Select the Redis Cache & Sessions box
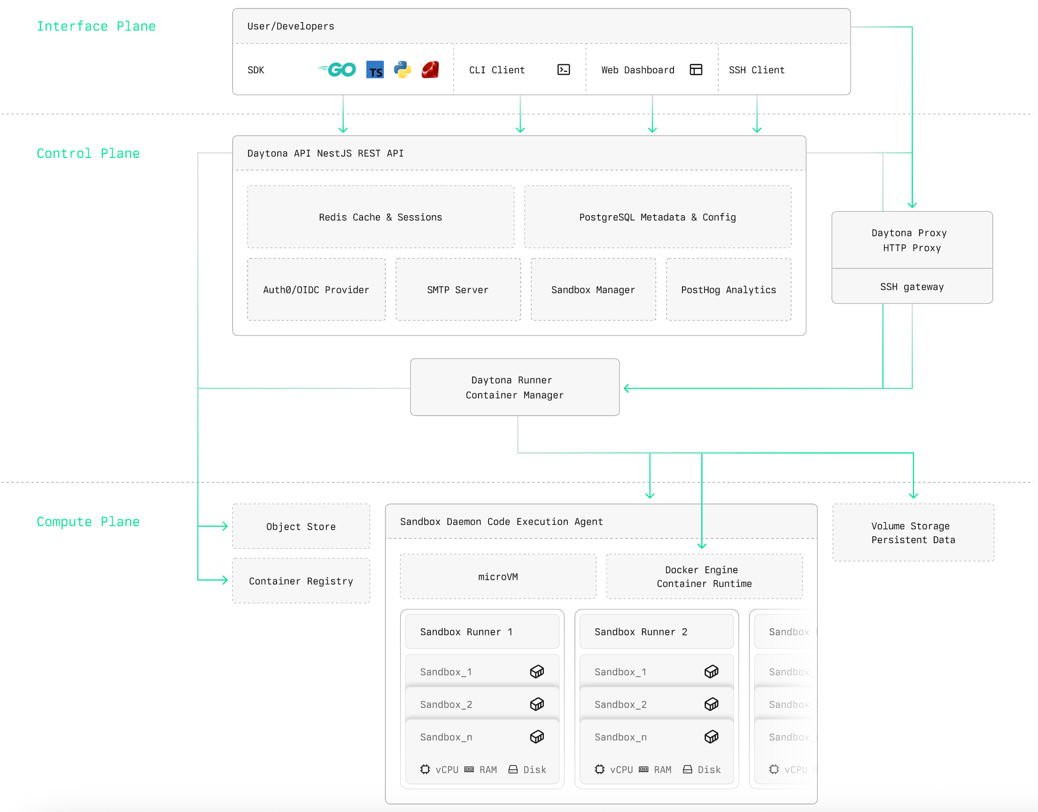This screenshot has width=1038, height=812. [380, 217]
